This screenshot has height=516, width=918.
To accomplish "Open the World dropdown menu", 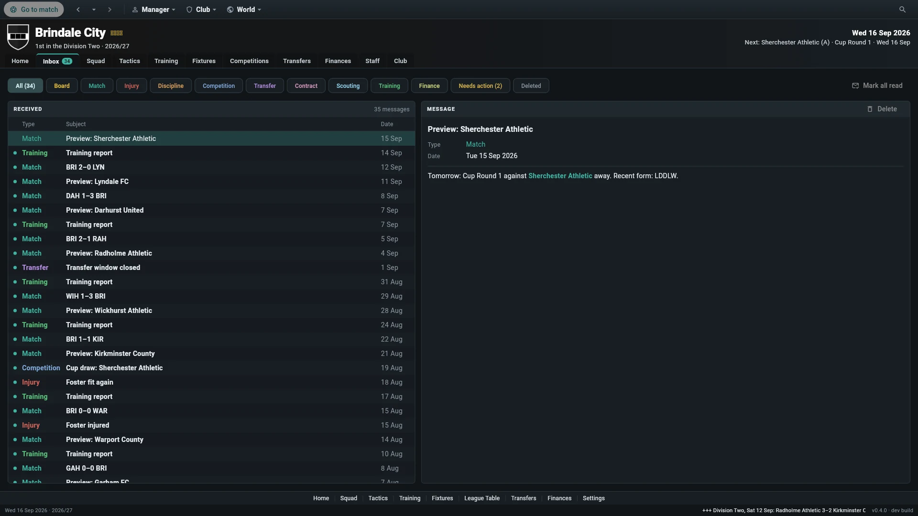I will tap(244, 10).
